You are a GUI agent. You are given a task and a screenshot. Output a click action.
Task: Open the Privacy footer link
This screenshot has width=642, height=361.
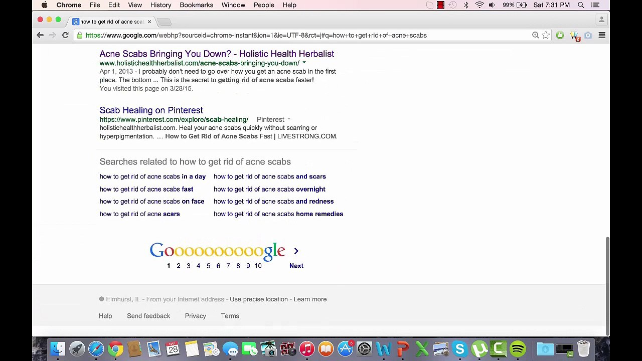(x=195, y=316)
